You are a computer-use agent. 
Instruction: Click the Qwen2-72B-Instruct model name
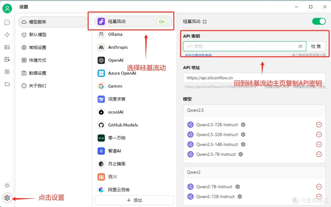[x=215, y=197]
